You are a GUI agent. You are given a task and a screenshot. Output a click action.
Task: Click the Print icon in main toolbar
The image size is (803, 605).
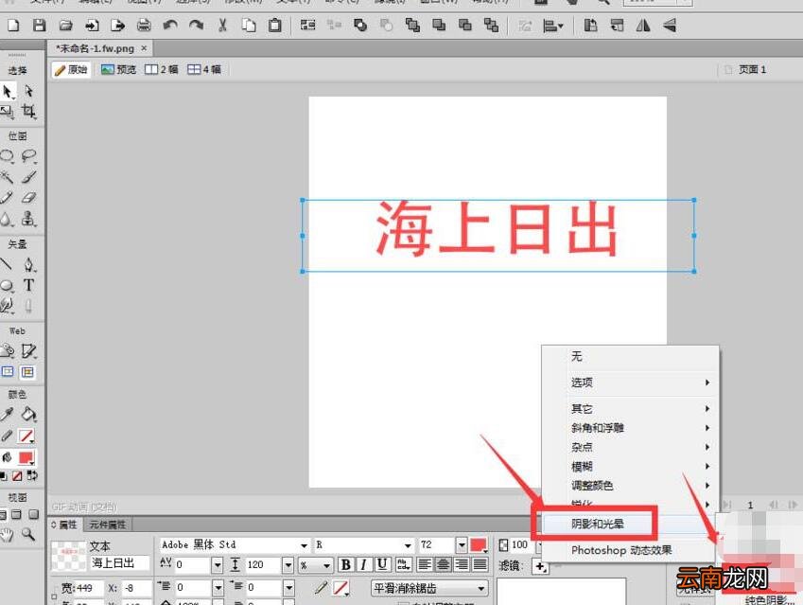(144, 26)
